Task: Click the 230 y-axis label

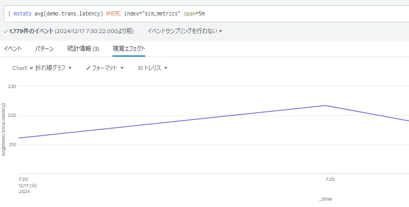Action: [13, 86]
